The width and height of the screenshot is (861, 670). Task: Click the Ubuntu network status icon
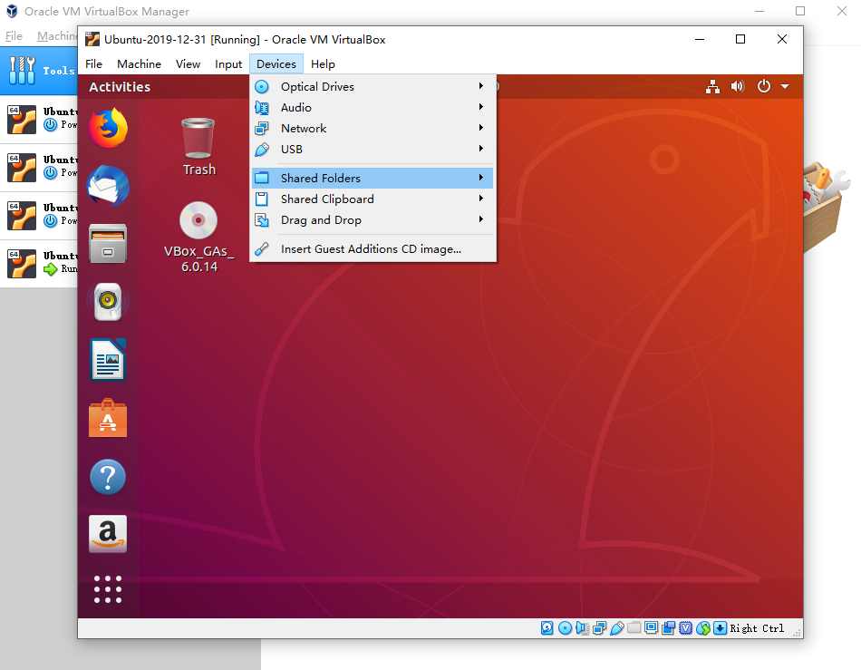712,86
